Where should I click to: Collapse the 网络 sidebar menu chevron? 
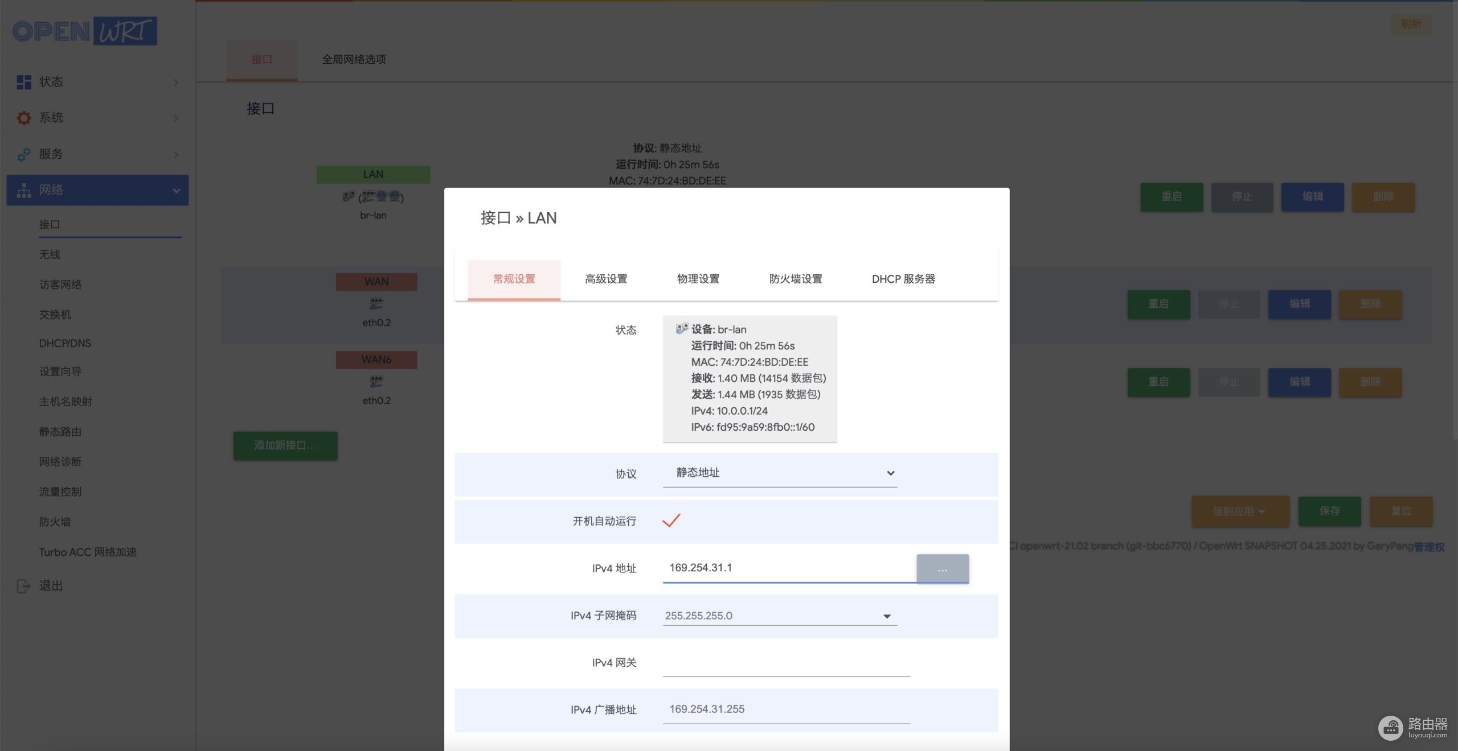tap(176, 191)
